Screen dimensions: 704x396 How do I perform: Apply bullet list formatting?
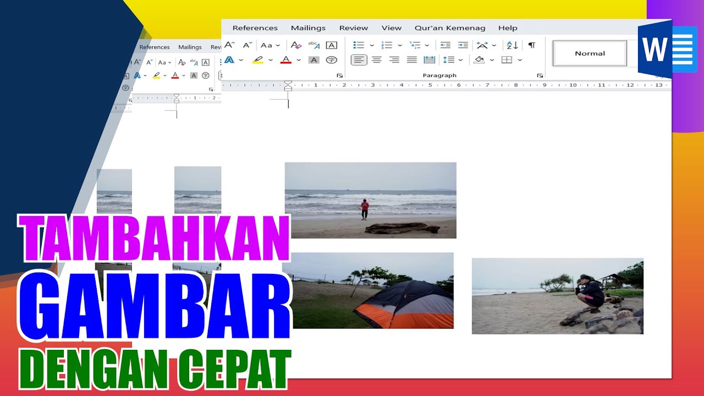tap(359, 45)
